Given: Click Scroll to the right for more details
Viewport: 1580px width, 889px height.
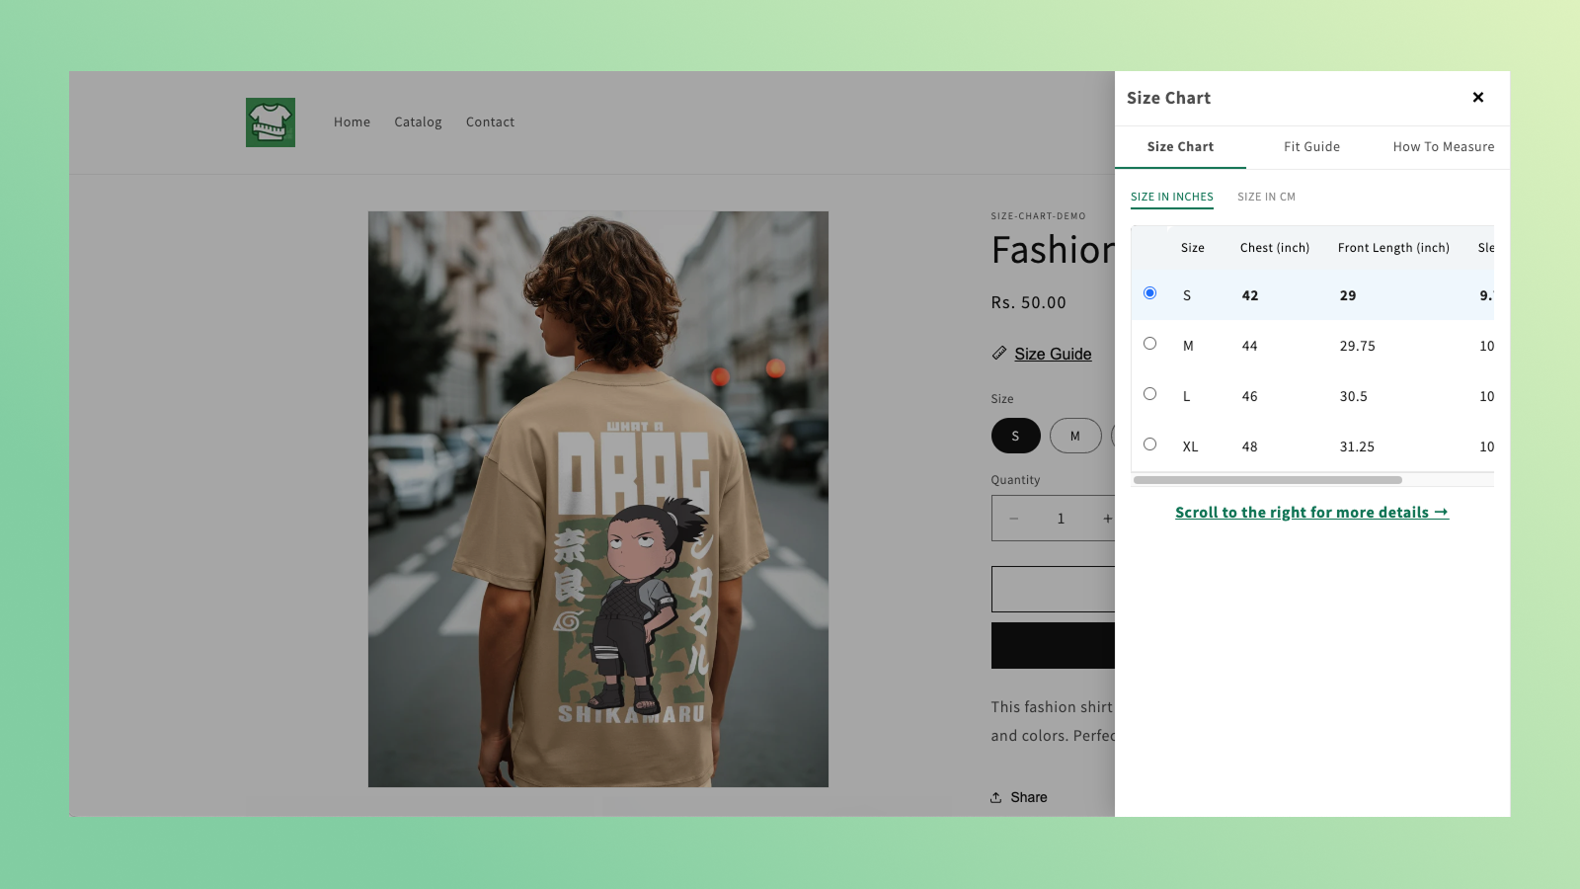Looking at the screenshot, I should coord(1311,513).
